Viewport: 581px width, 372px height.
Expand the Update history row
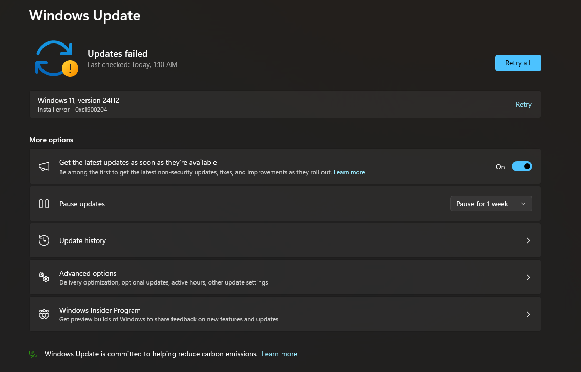(285, 240)
